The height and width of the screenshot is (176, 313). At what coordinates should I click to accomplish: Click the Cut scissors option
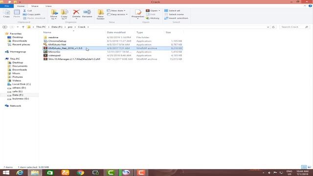tap(27, 11)
